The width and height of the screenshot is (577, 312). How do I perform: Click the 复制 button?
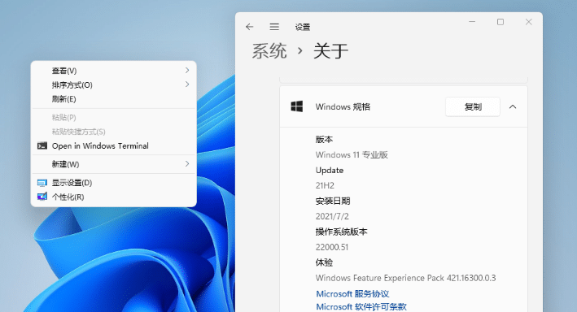click(473, 107)
